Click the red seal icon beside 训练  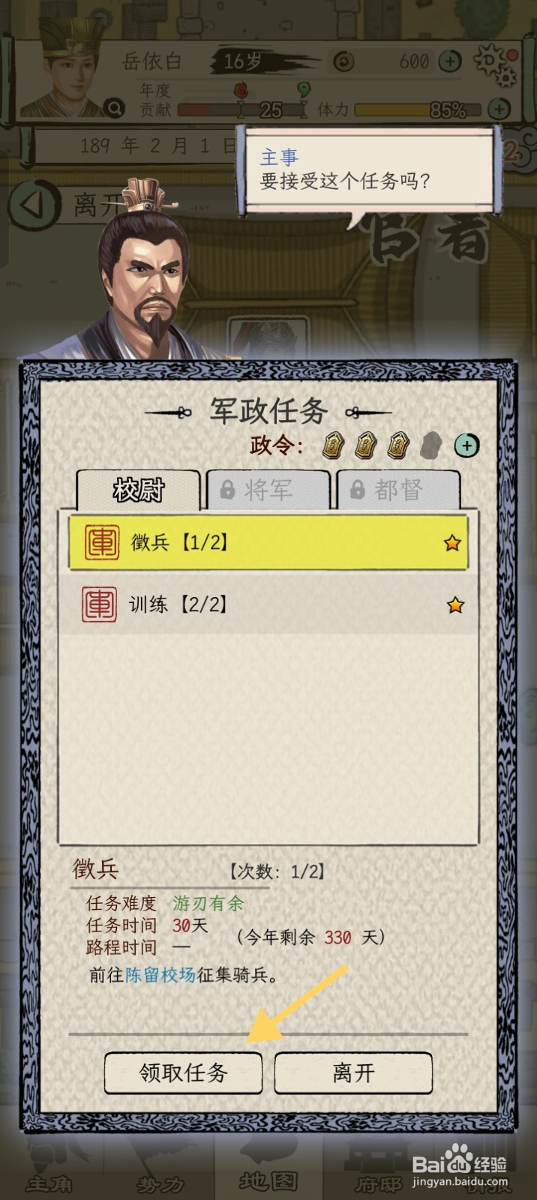coord(99,604)
